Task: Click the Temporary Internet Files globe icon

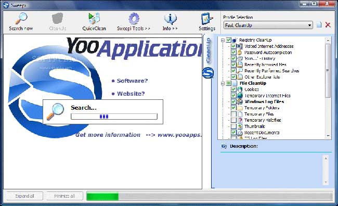Action: point(240,96)
